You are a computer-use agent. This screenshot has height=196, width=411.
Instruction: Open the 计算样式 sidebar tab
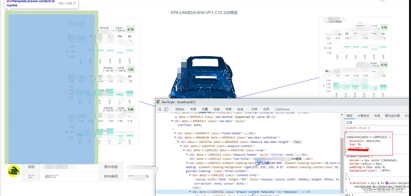click(x=363, y=116)
